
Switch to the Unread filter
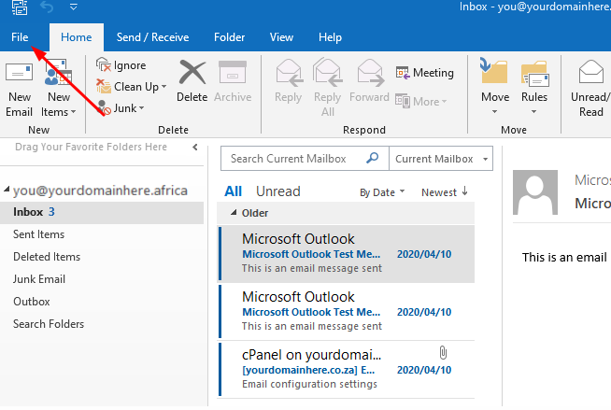[277, 191]
